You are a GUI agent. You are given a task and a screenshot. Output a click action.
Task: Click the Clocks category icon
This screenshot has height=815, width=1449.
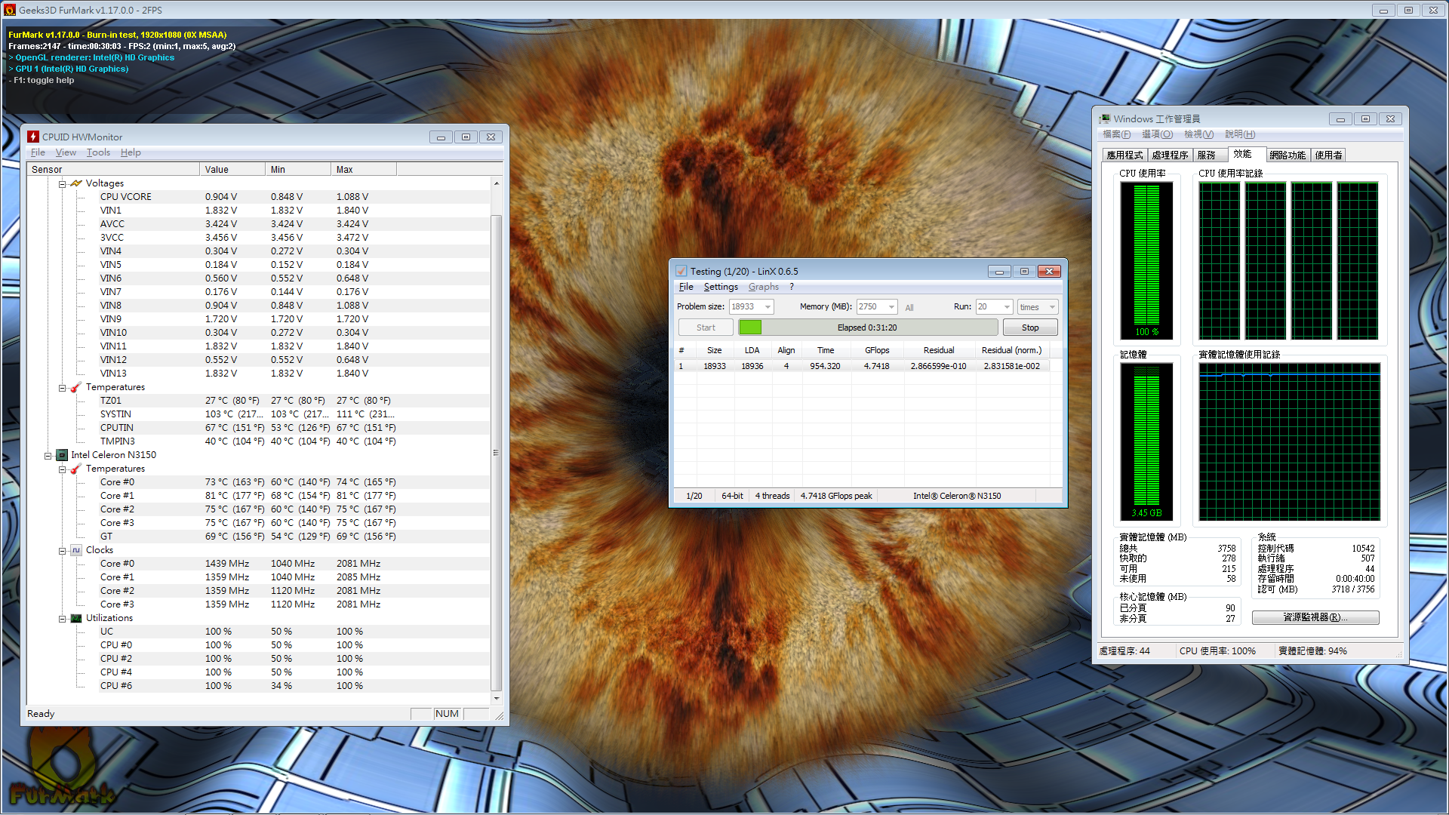(x=76, y=550)
